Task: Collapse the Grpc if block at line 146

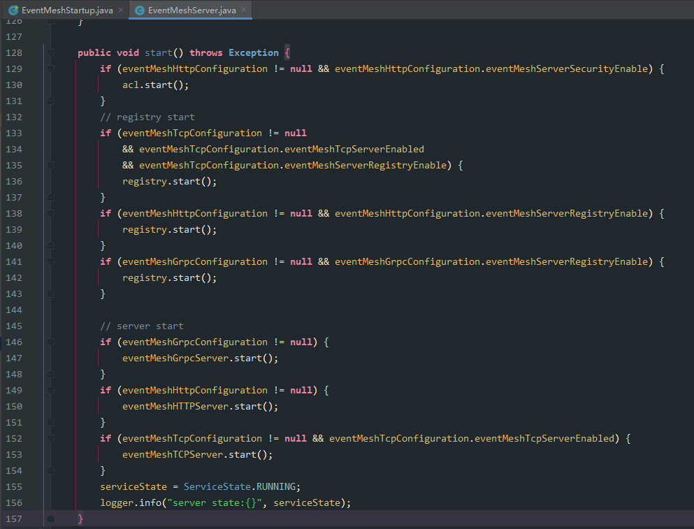Action: tap(51, 342)
